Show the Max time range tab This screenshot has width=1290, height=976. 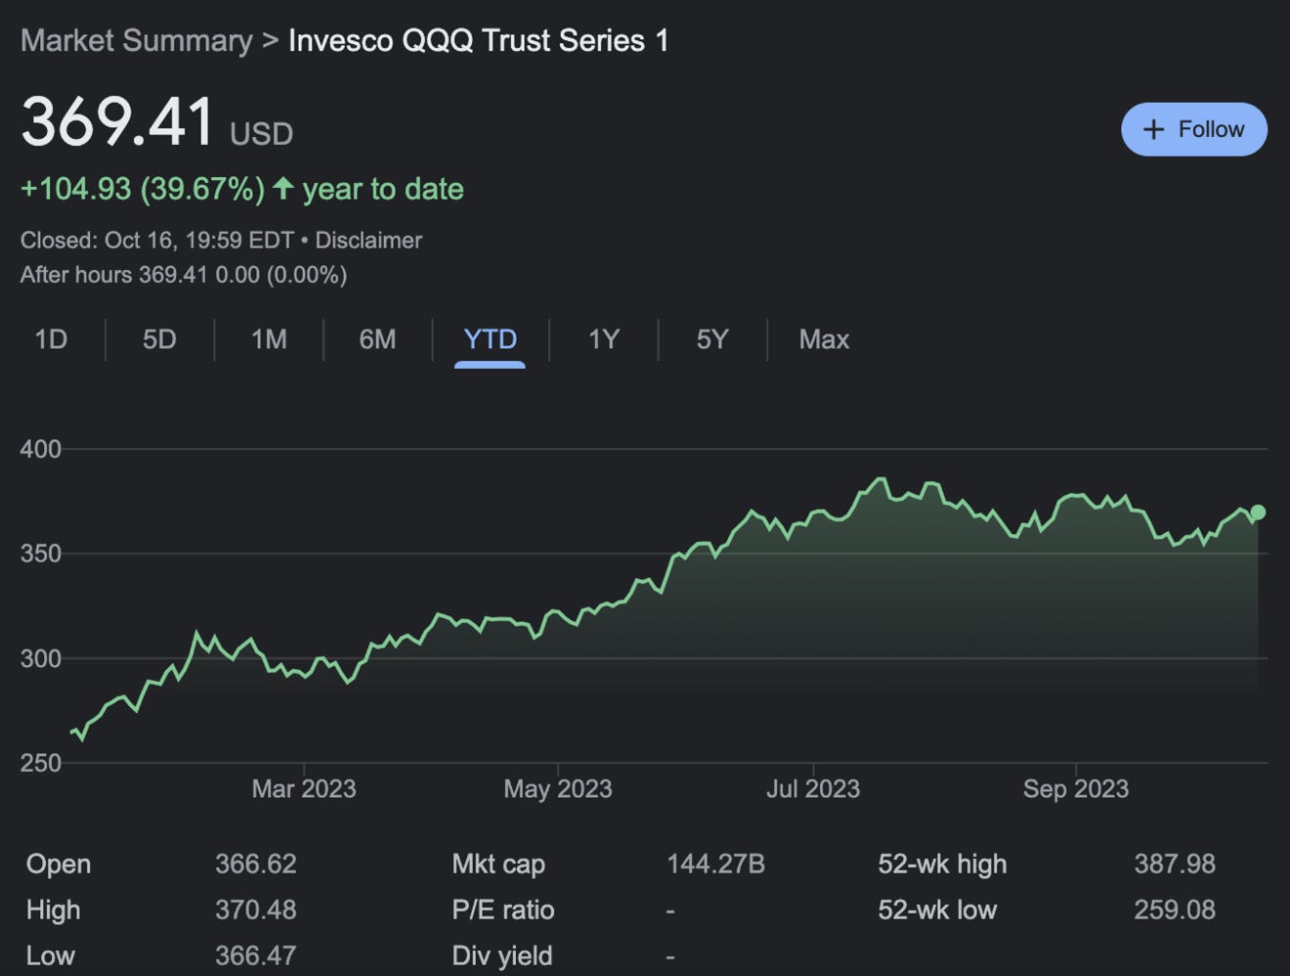824,339
